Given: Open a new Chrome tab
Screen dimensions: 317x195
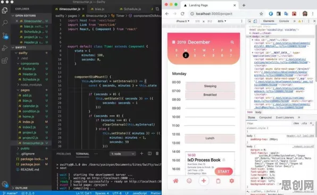Looking at the screenshot, I should (244, 5).
